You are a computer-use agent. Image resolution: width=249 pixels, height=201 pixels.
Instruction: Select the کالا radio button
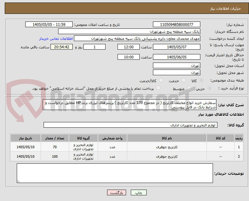pyautogui.click(x=201, y=80)
